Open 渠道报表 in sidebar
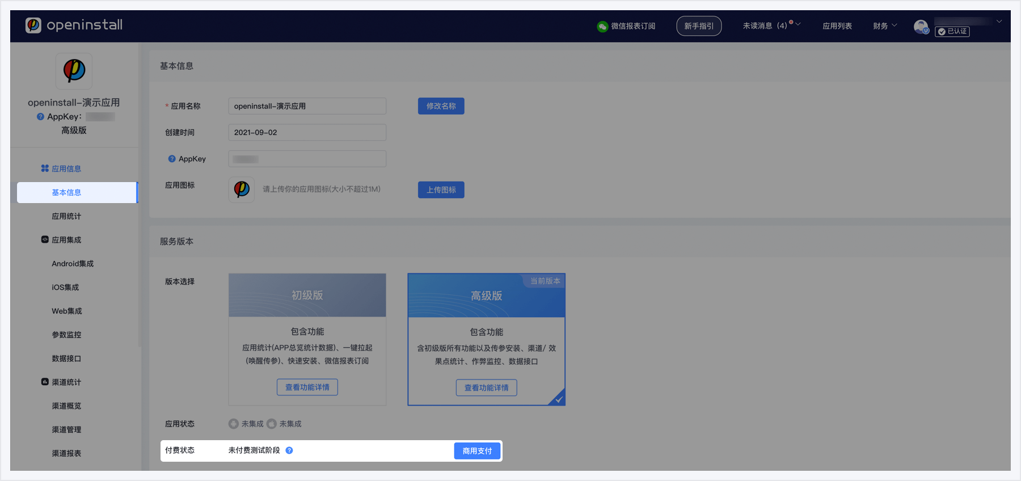Screen dimensions: 1021x481 pos(66,454)
